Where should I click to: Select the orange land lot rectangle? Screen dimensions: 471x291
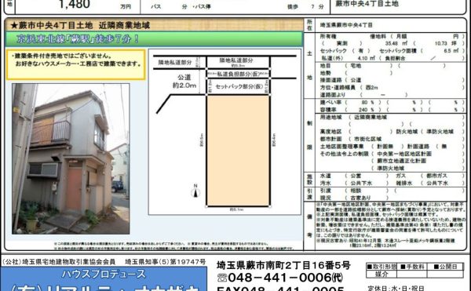click(238, 151)
